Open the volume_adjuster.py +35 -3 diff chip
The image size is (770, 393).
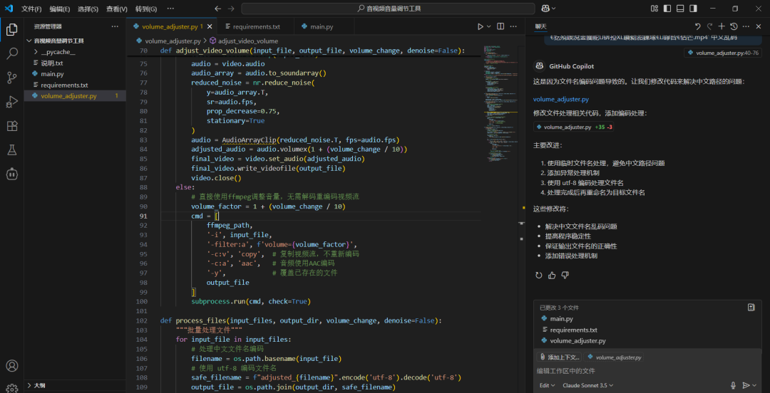coord(573,127)
